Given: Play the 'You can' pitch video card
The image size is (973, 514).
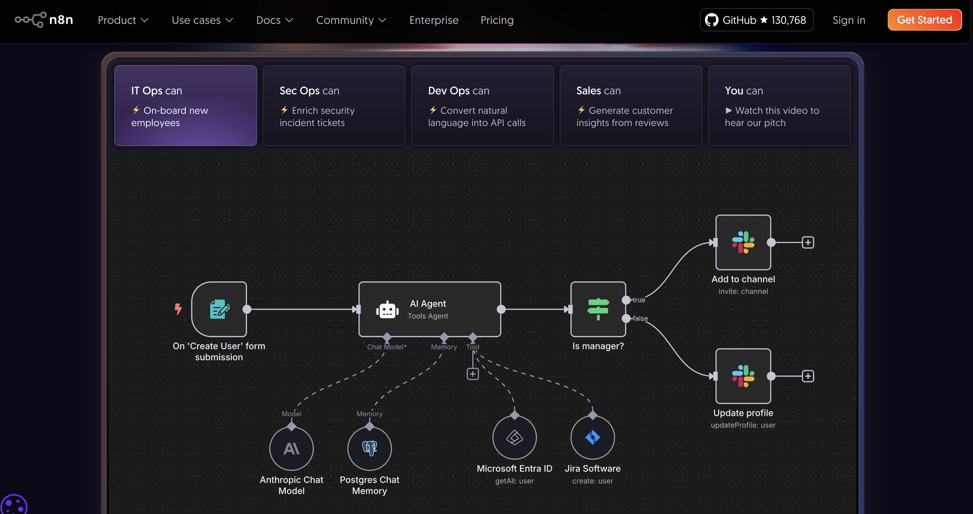Looking at the screenshot, I should pyautogui.click(x=779, y=106).
